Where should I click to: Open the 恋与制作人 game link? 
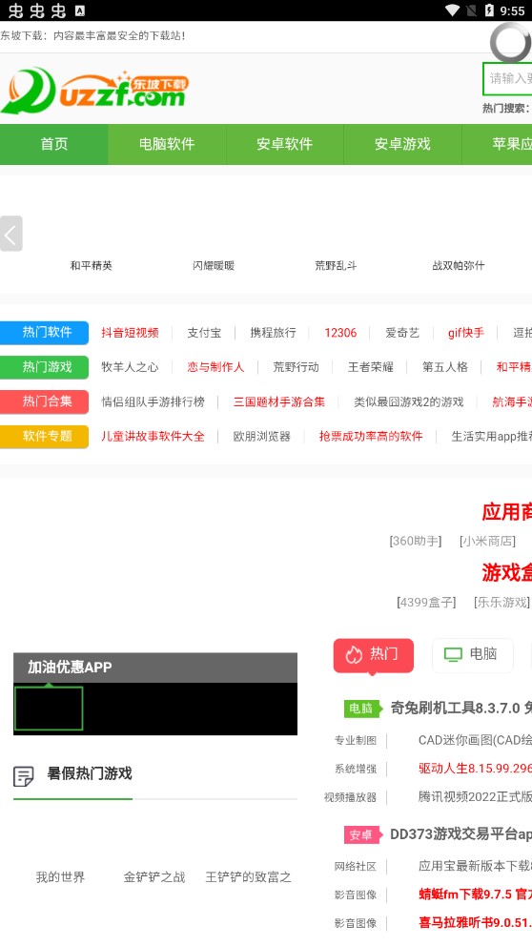215,367
